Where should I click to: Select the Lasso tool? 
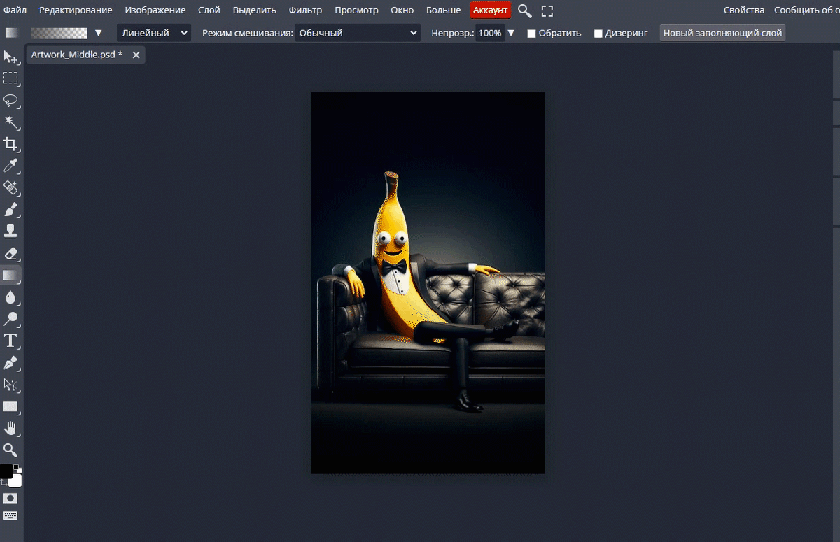coord(10,100)
